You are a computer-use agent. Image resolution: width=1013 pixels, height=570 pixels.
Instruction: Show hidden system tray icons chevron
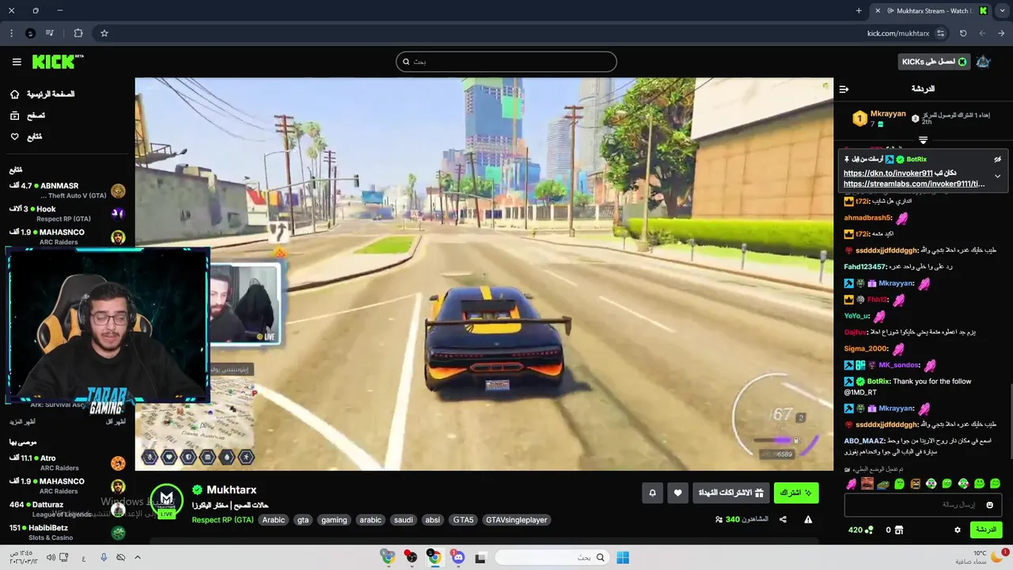(x=137, y=557)
